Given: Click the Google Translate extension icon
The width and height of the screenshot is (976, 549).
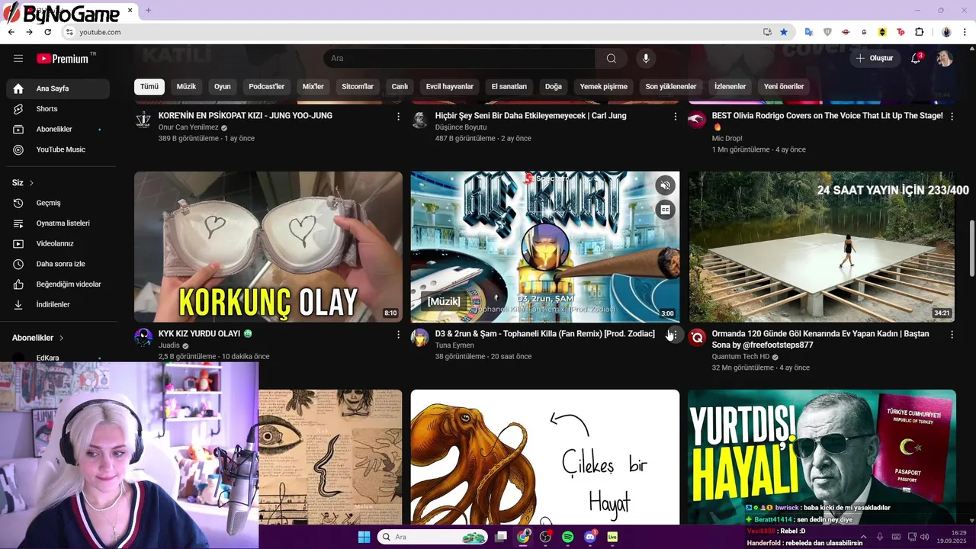Looking at the screenshot, I should [x=809, y=32].
